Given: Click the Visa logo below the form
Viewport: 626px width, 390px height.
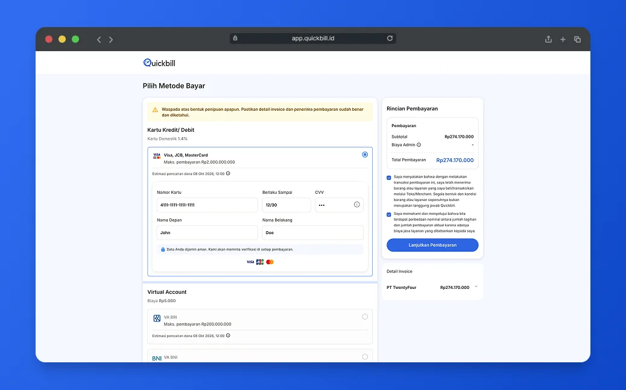Looking at the screenshot, I should (x=250, y=262).
